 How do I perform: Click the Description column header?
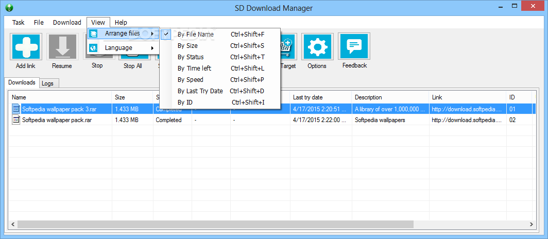[x=390, y=97]
